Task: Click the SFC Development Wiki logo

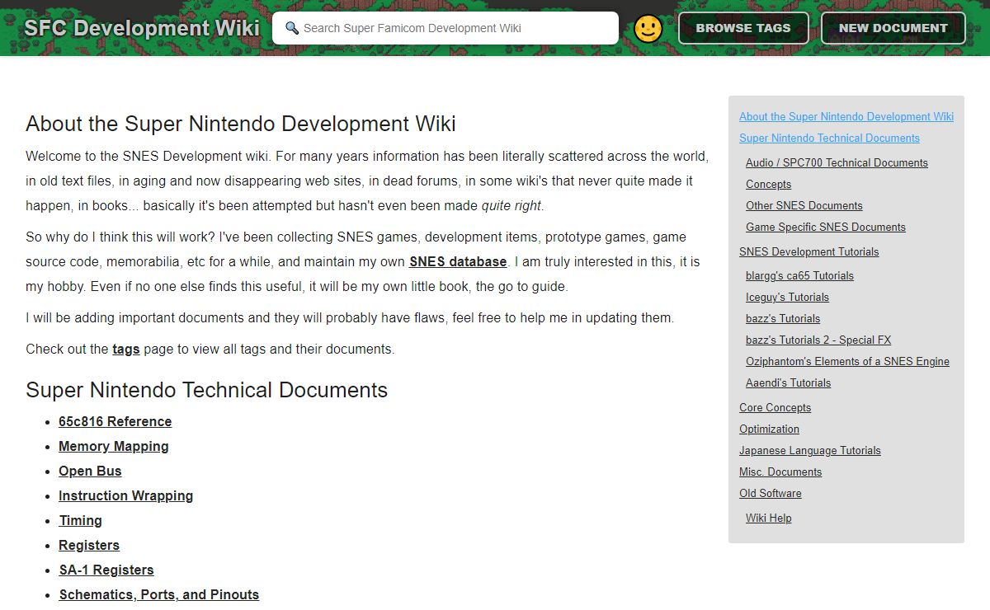Action: (x=141, y=28)
